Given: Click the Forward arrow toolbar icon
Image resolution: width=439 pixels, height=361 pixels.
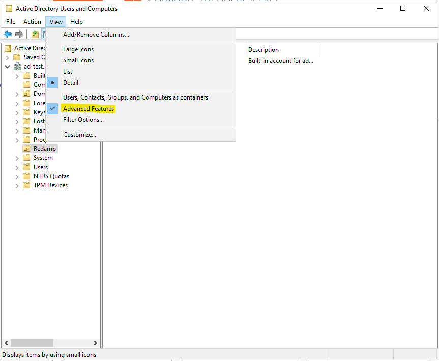Looking at the screenshot, I should point(19,35).
